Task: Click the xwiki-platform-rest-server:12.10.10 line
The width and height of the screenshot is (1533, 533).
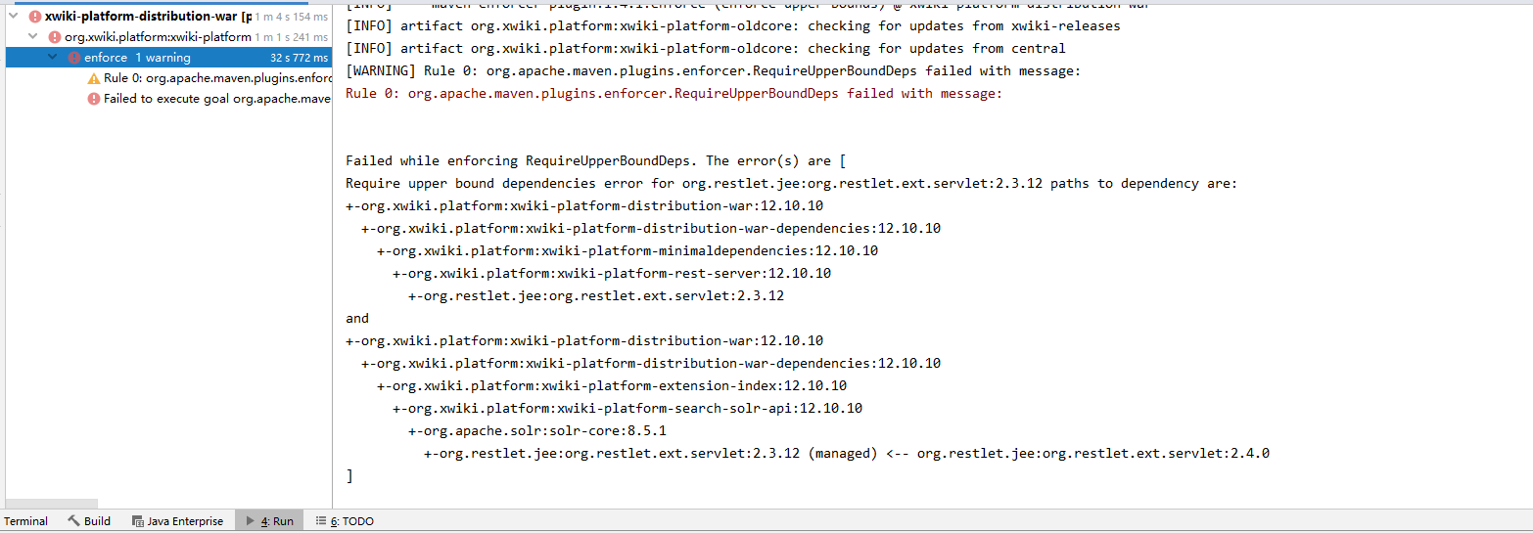Action: tap(612, 274)
